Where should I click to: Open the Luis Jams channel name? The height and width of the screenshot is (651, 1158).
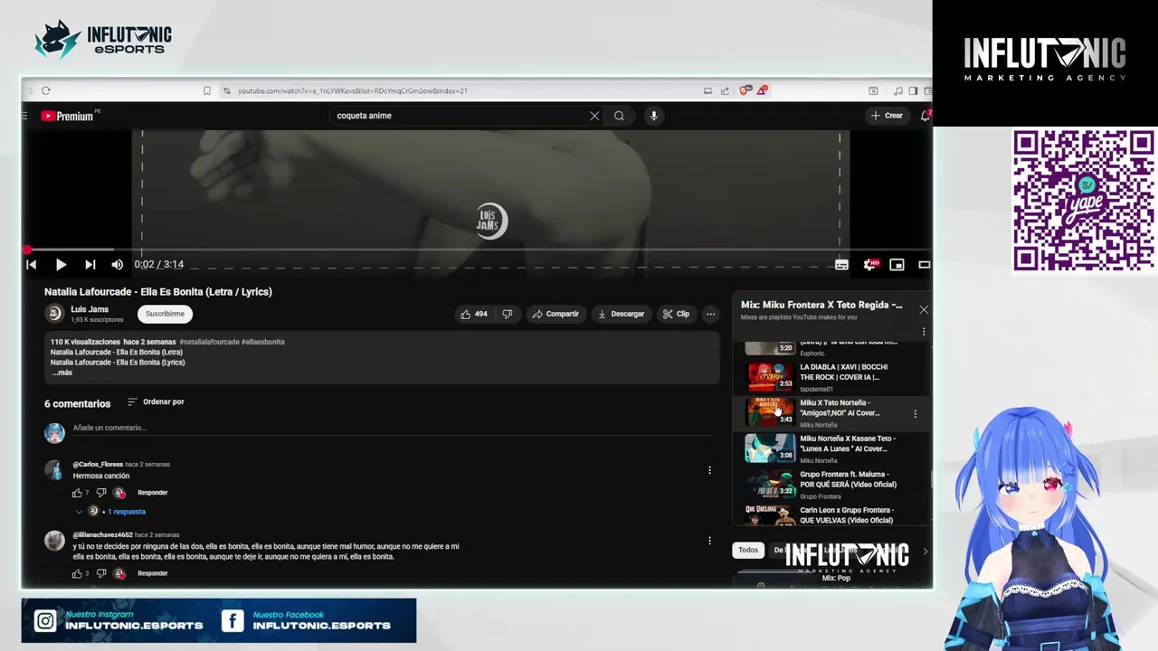(90, 309)
